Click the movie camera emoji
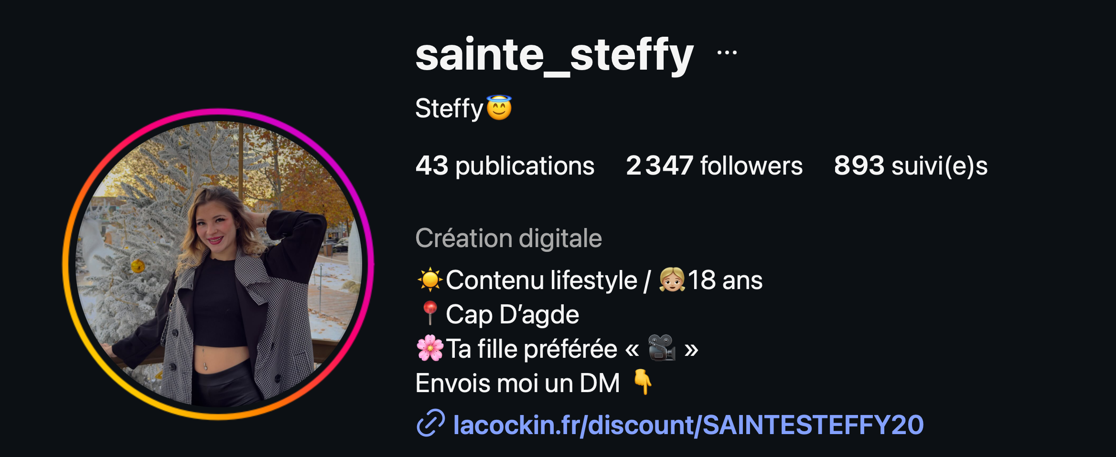The height and width of the screenshot is (457, 1116). coord(662,348)
